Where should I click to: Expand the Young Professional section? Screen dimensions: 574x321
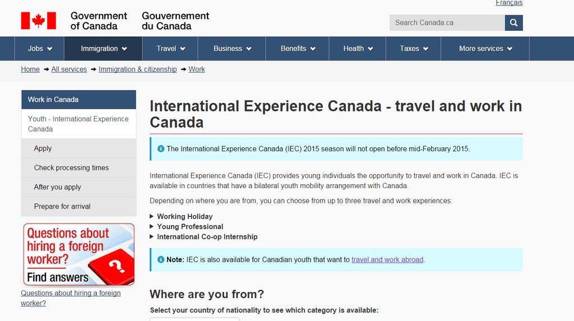click(x=189, y=226)
